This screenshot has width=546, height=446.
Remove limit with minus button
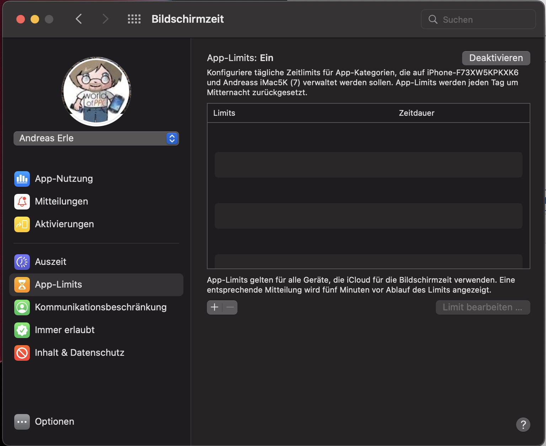pyautogui.click(x=230, y=307)
